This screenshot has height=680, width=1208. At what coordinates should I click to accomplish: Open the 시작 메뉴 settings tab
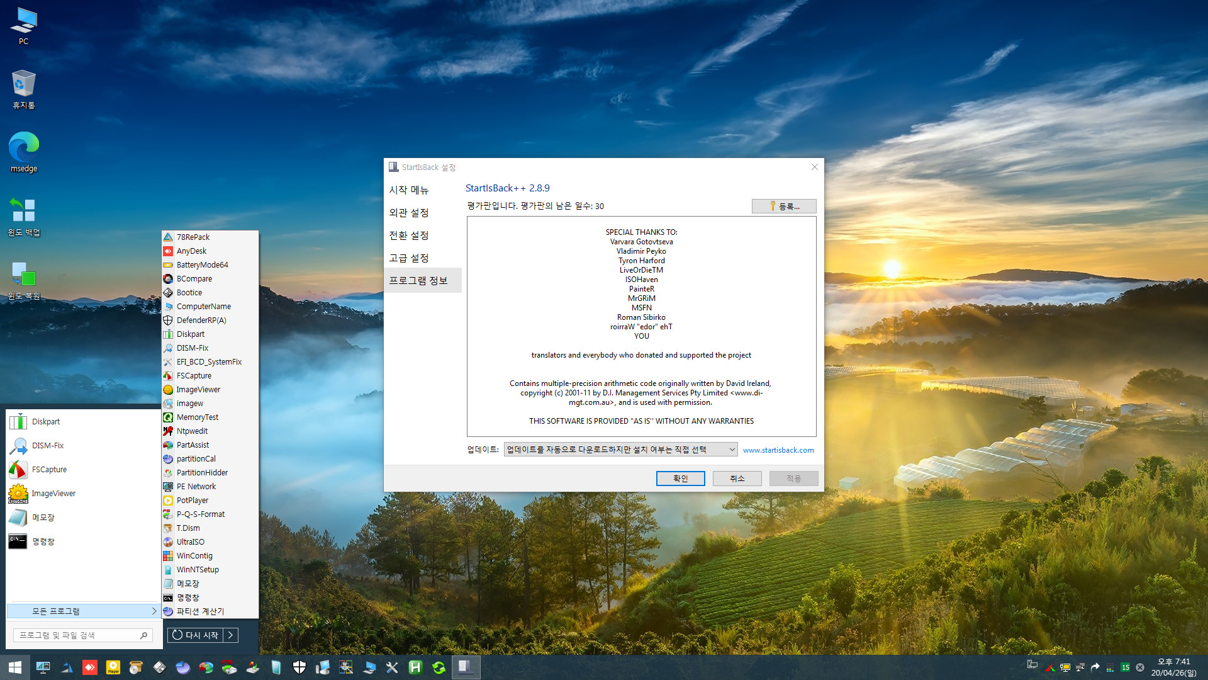click(x=409, y=190)
